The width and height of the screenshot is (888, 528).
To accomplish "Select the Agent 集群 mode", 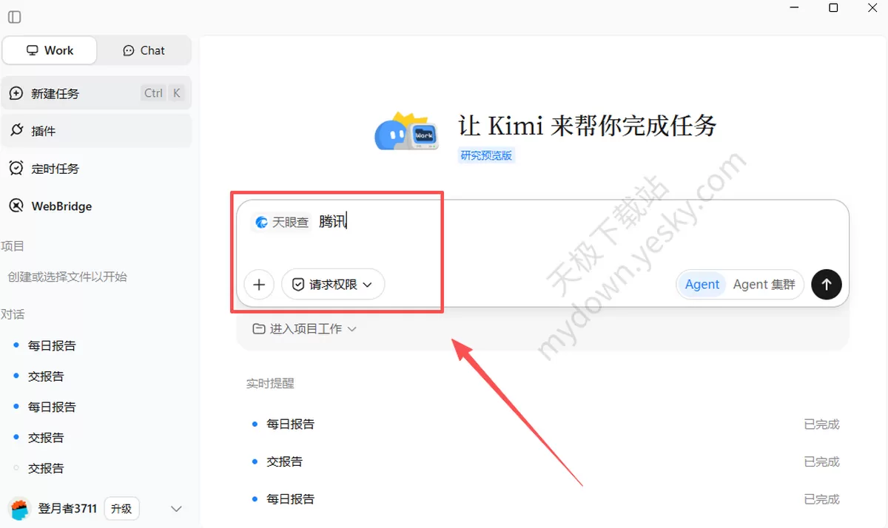I will (764, 284).
